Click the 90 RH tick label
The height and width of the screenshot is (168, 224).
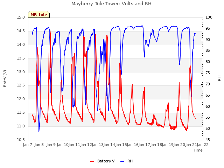pos(208,40)
